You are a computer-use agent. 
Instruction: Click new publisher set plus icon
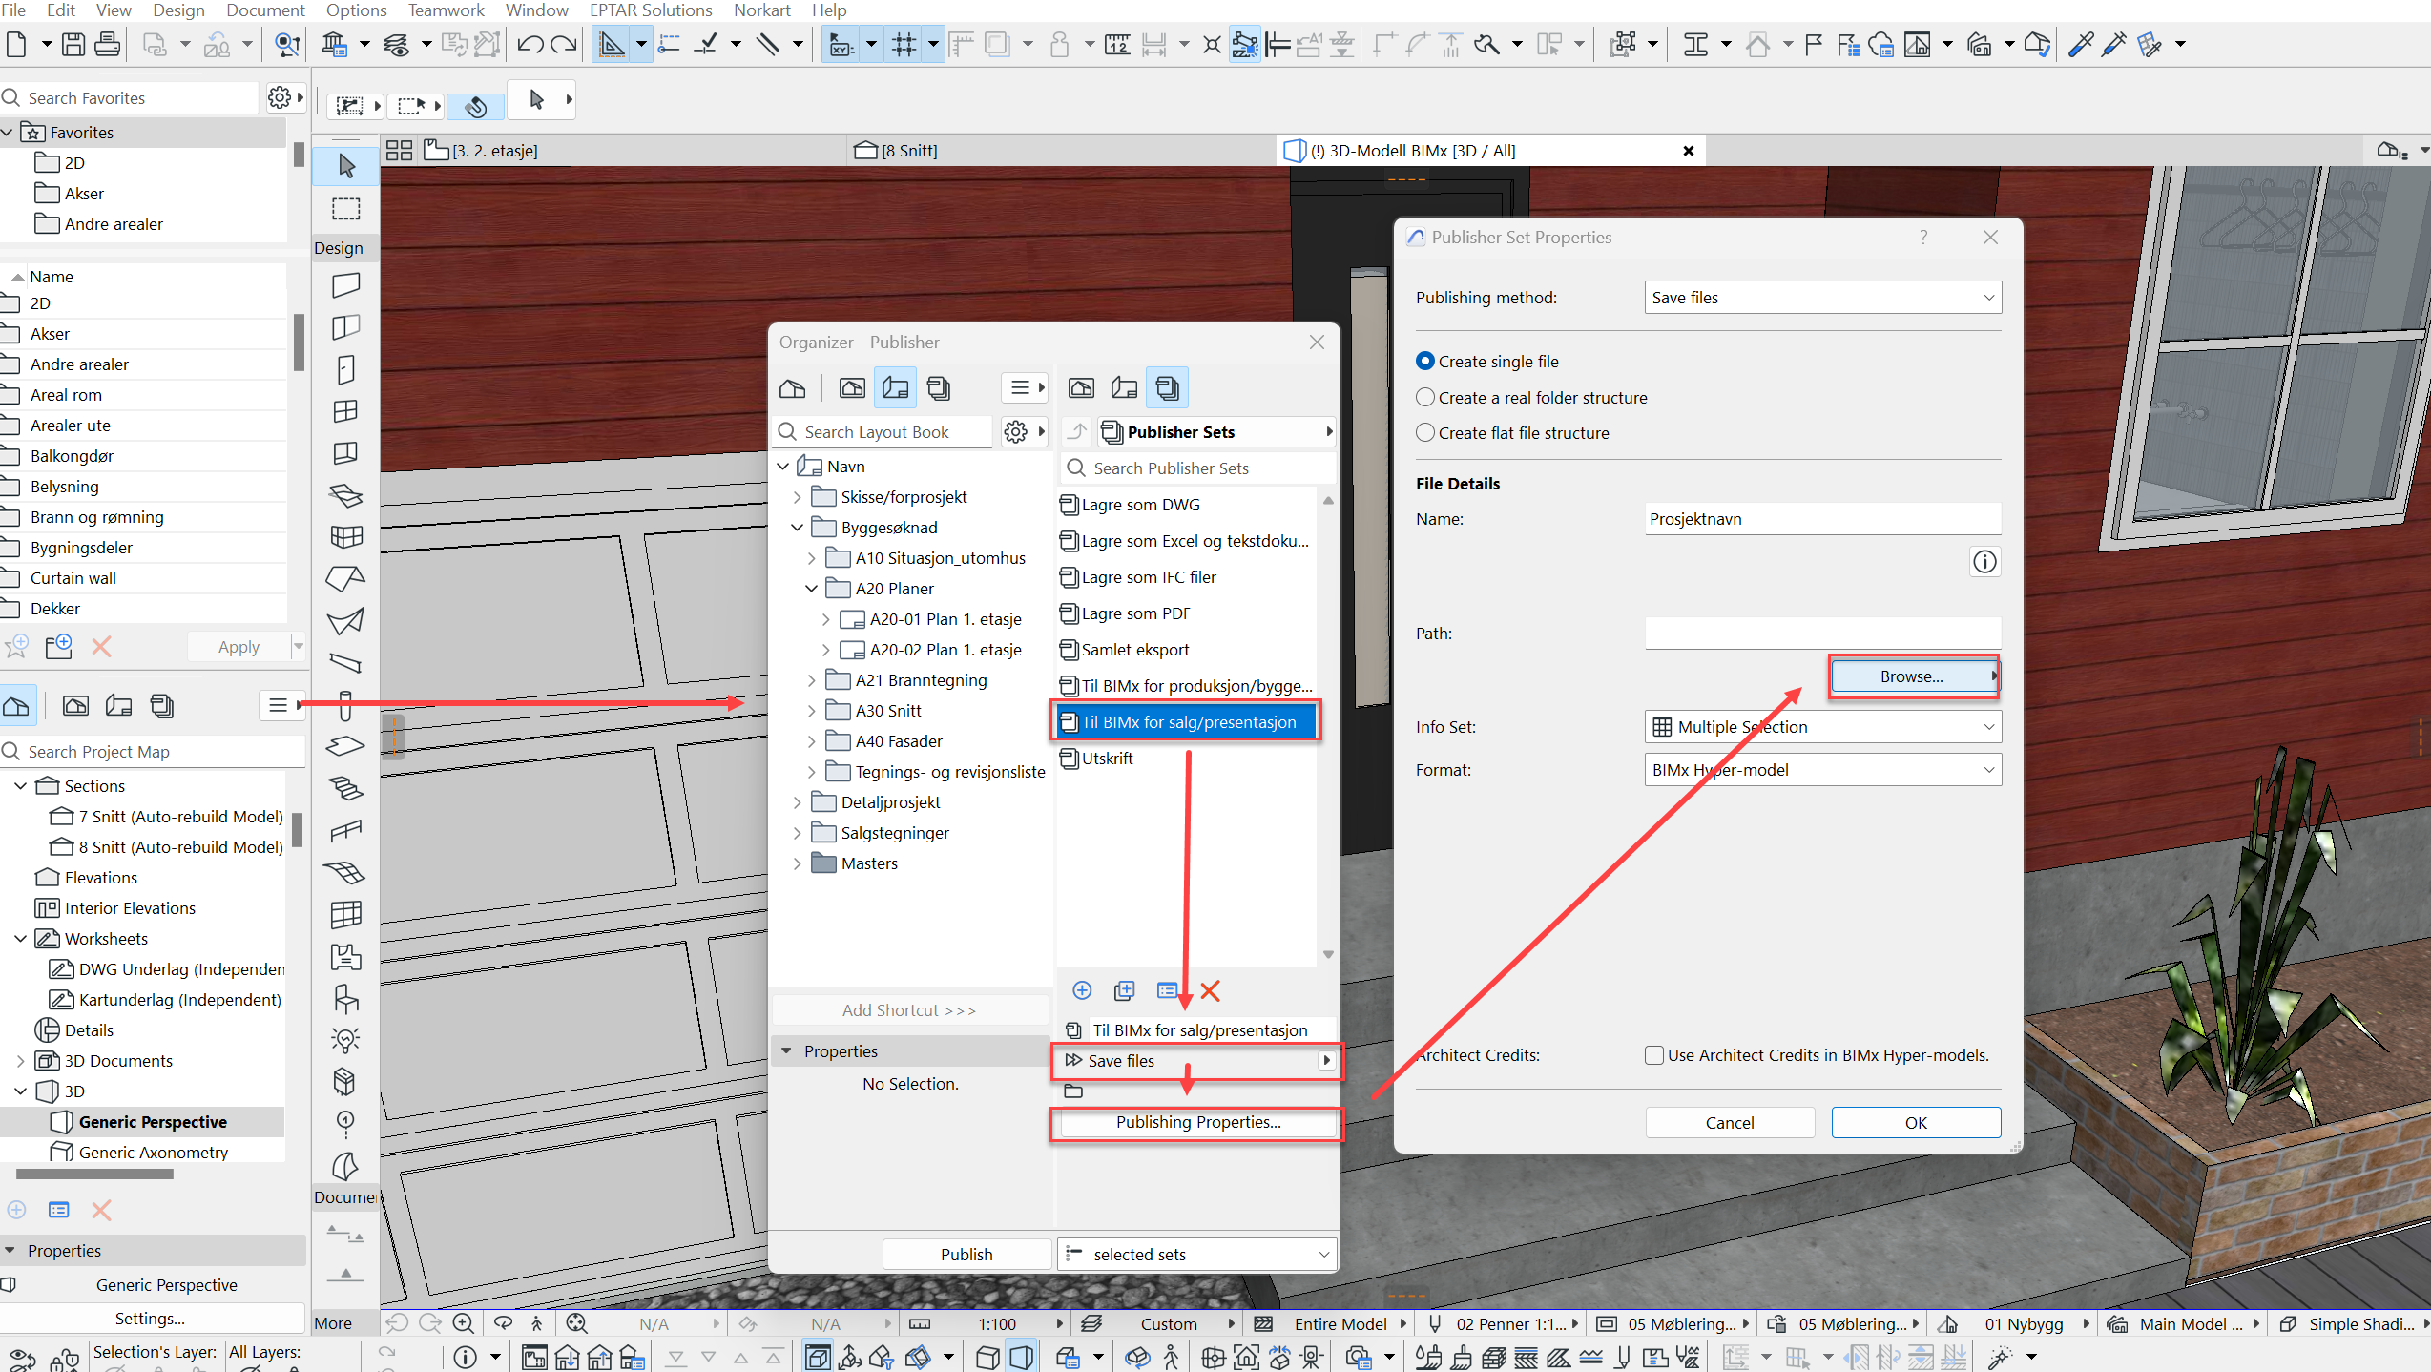[x=1081, y=990]
